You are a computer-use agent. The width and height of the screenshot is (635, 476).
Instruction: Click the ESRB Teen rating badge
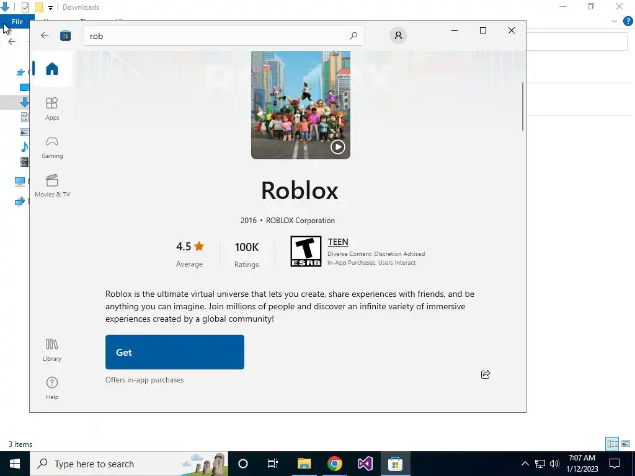(x=306, y=252)
